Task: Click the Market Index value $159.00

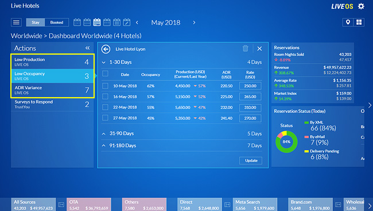Action: point(344,93)
